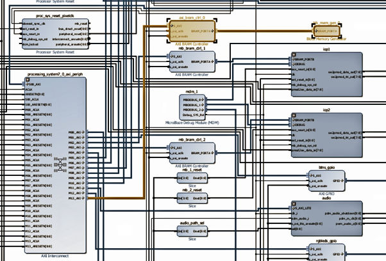The height and width of the screenshot is (261, 386).
Task: Click M13_ARESETN pin on AXI Interconnect
Action: [38, 246]
